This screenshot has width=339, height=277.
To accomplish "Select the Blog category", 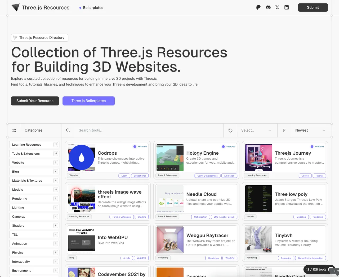I will click(34, 172).
